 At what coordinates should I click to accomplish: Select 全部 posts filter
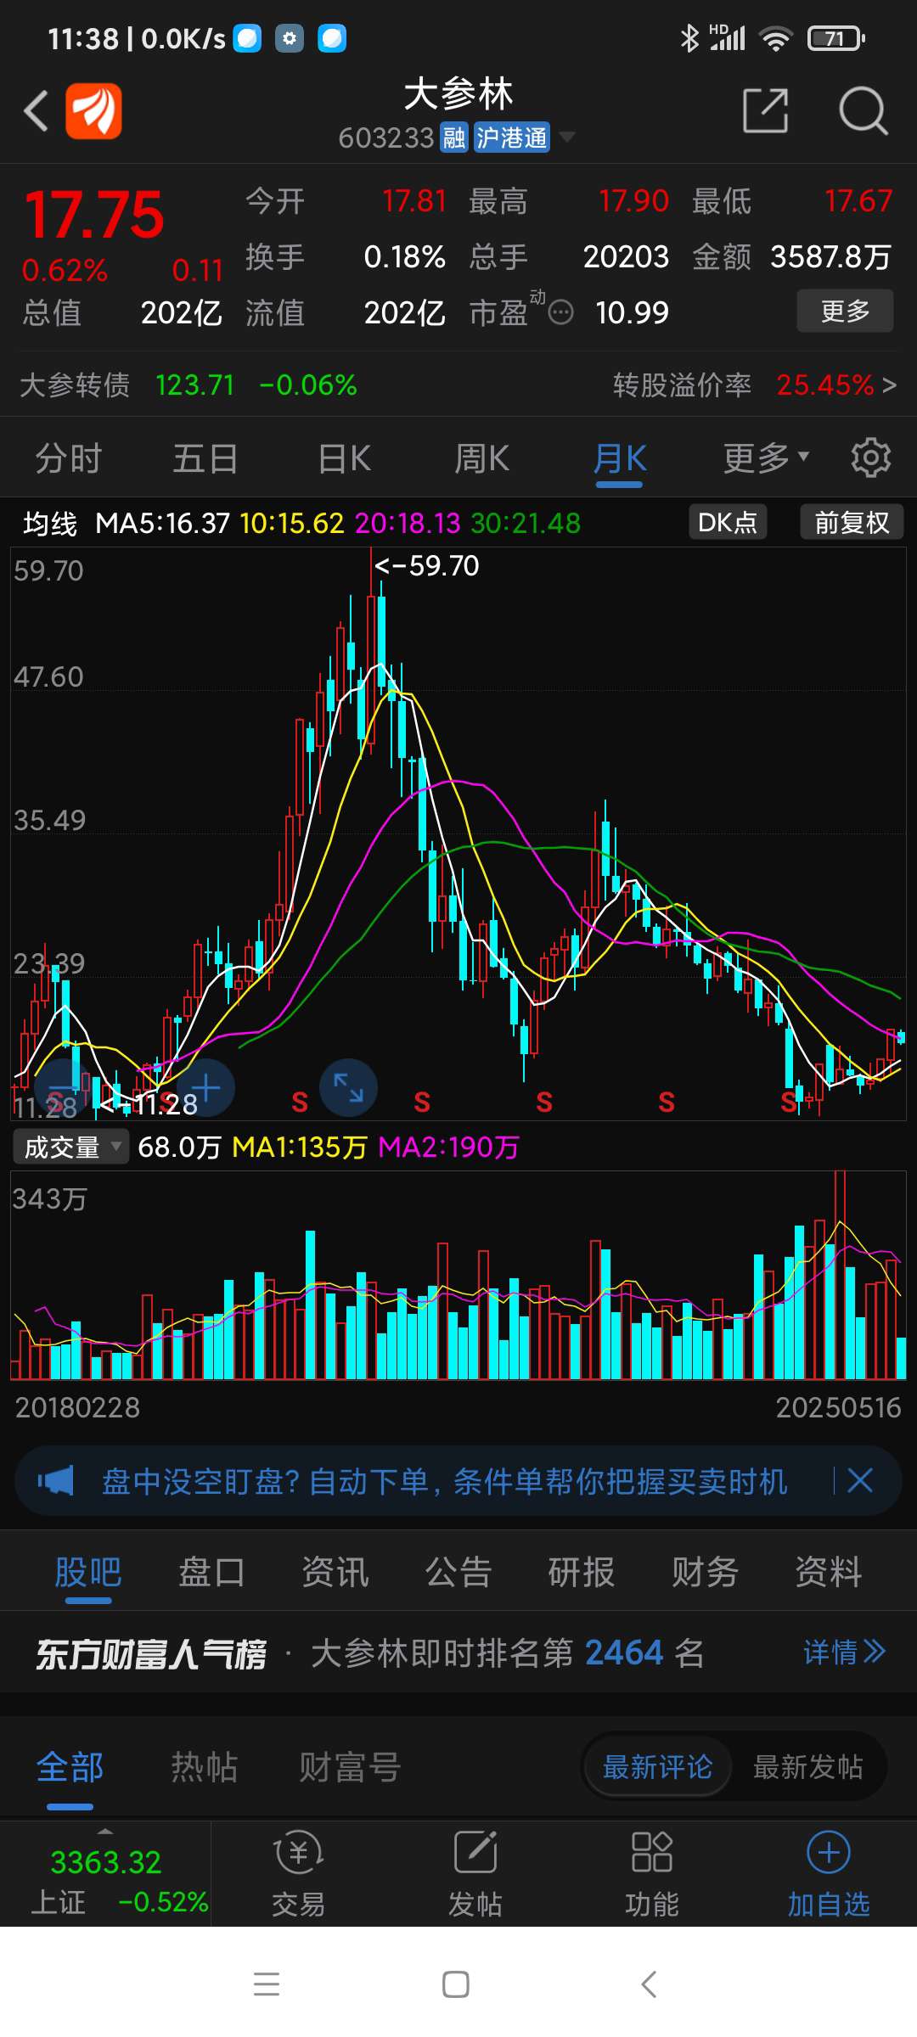click(x=70, y=1767)
